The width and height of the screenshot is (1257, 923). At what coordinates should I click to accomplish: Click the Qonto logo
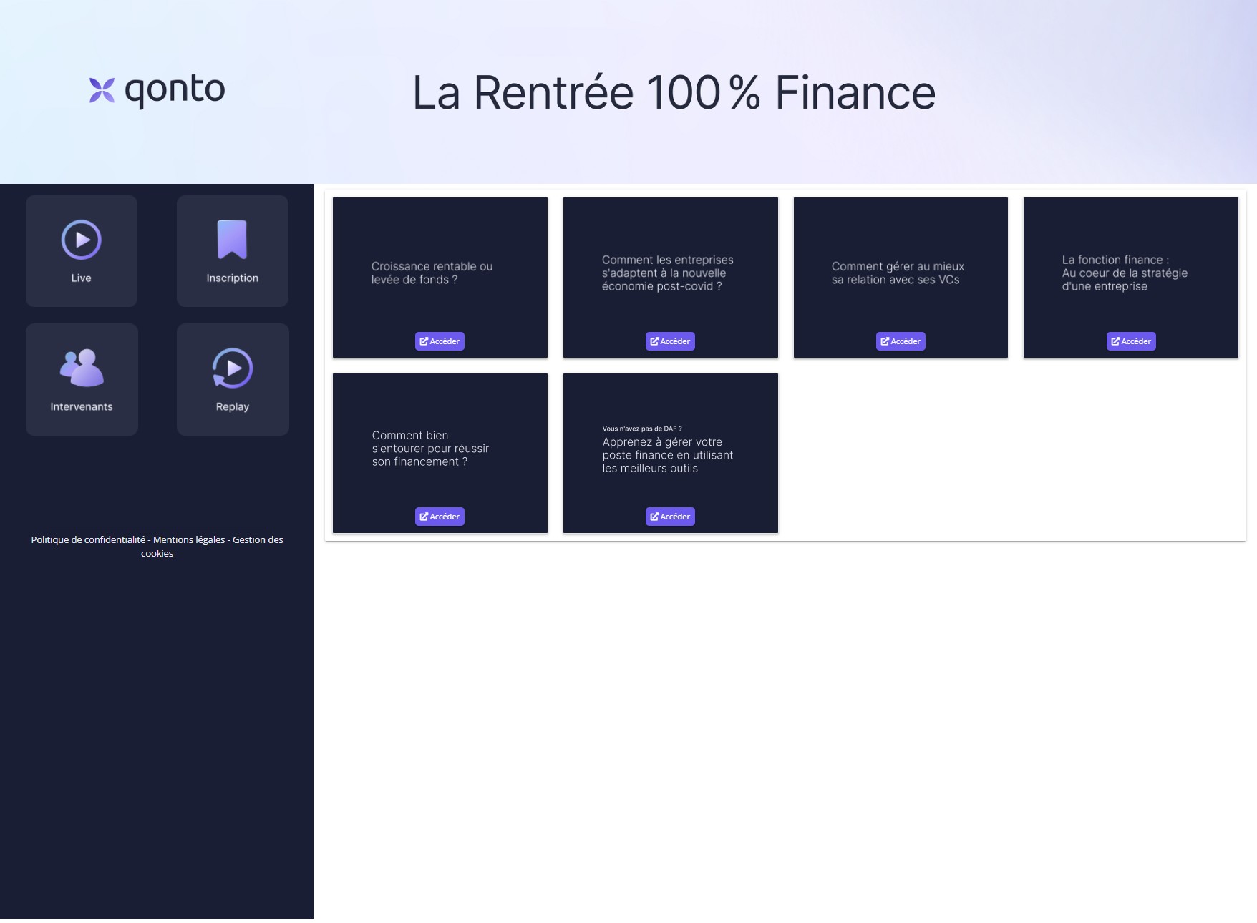[157, 91]
